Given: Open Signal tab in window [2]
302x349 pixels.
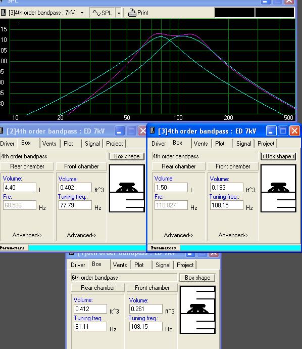Looking at the screenshot, I should point(92,144).
